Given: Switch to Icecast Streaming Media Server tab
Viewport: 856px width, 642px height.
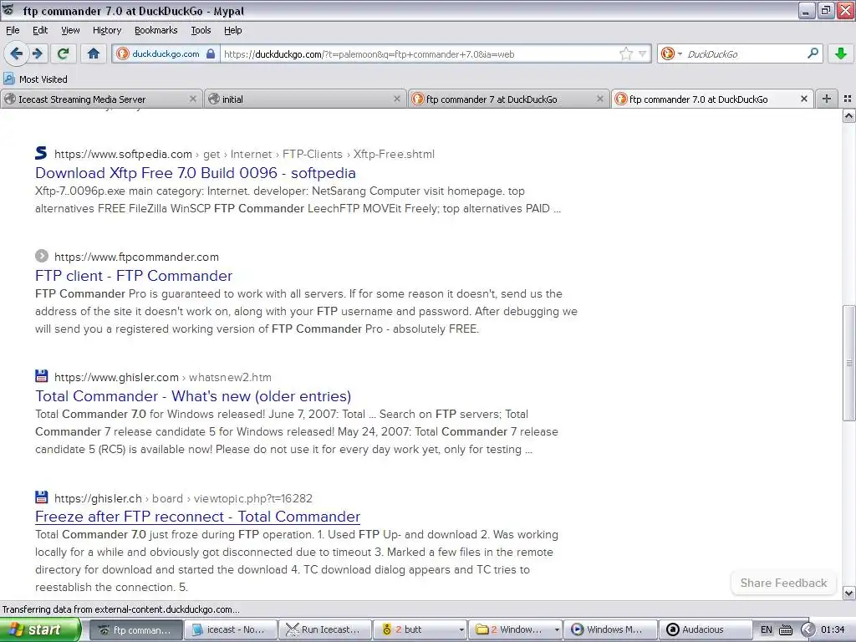Looking at the screenshot, I should tap(101, 99).
